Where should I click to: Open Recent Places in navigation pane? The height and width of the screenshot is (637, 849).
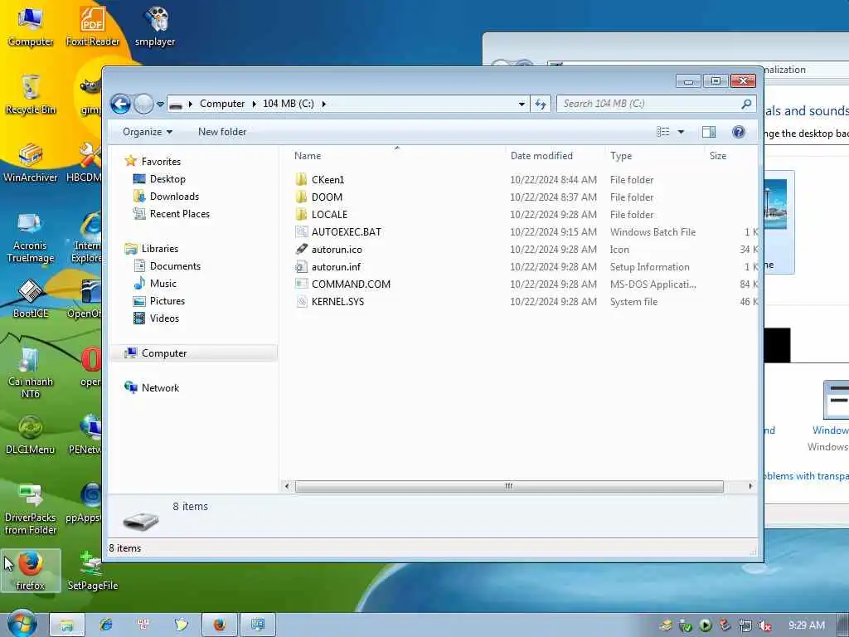(x=179, y=214)
